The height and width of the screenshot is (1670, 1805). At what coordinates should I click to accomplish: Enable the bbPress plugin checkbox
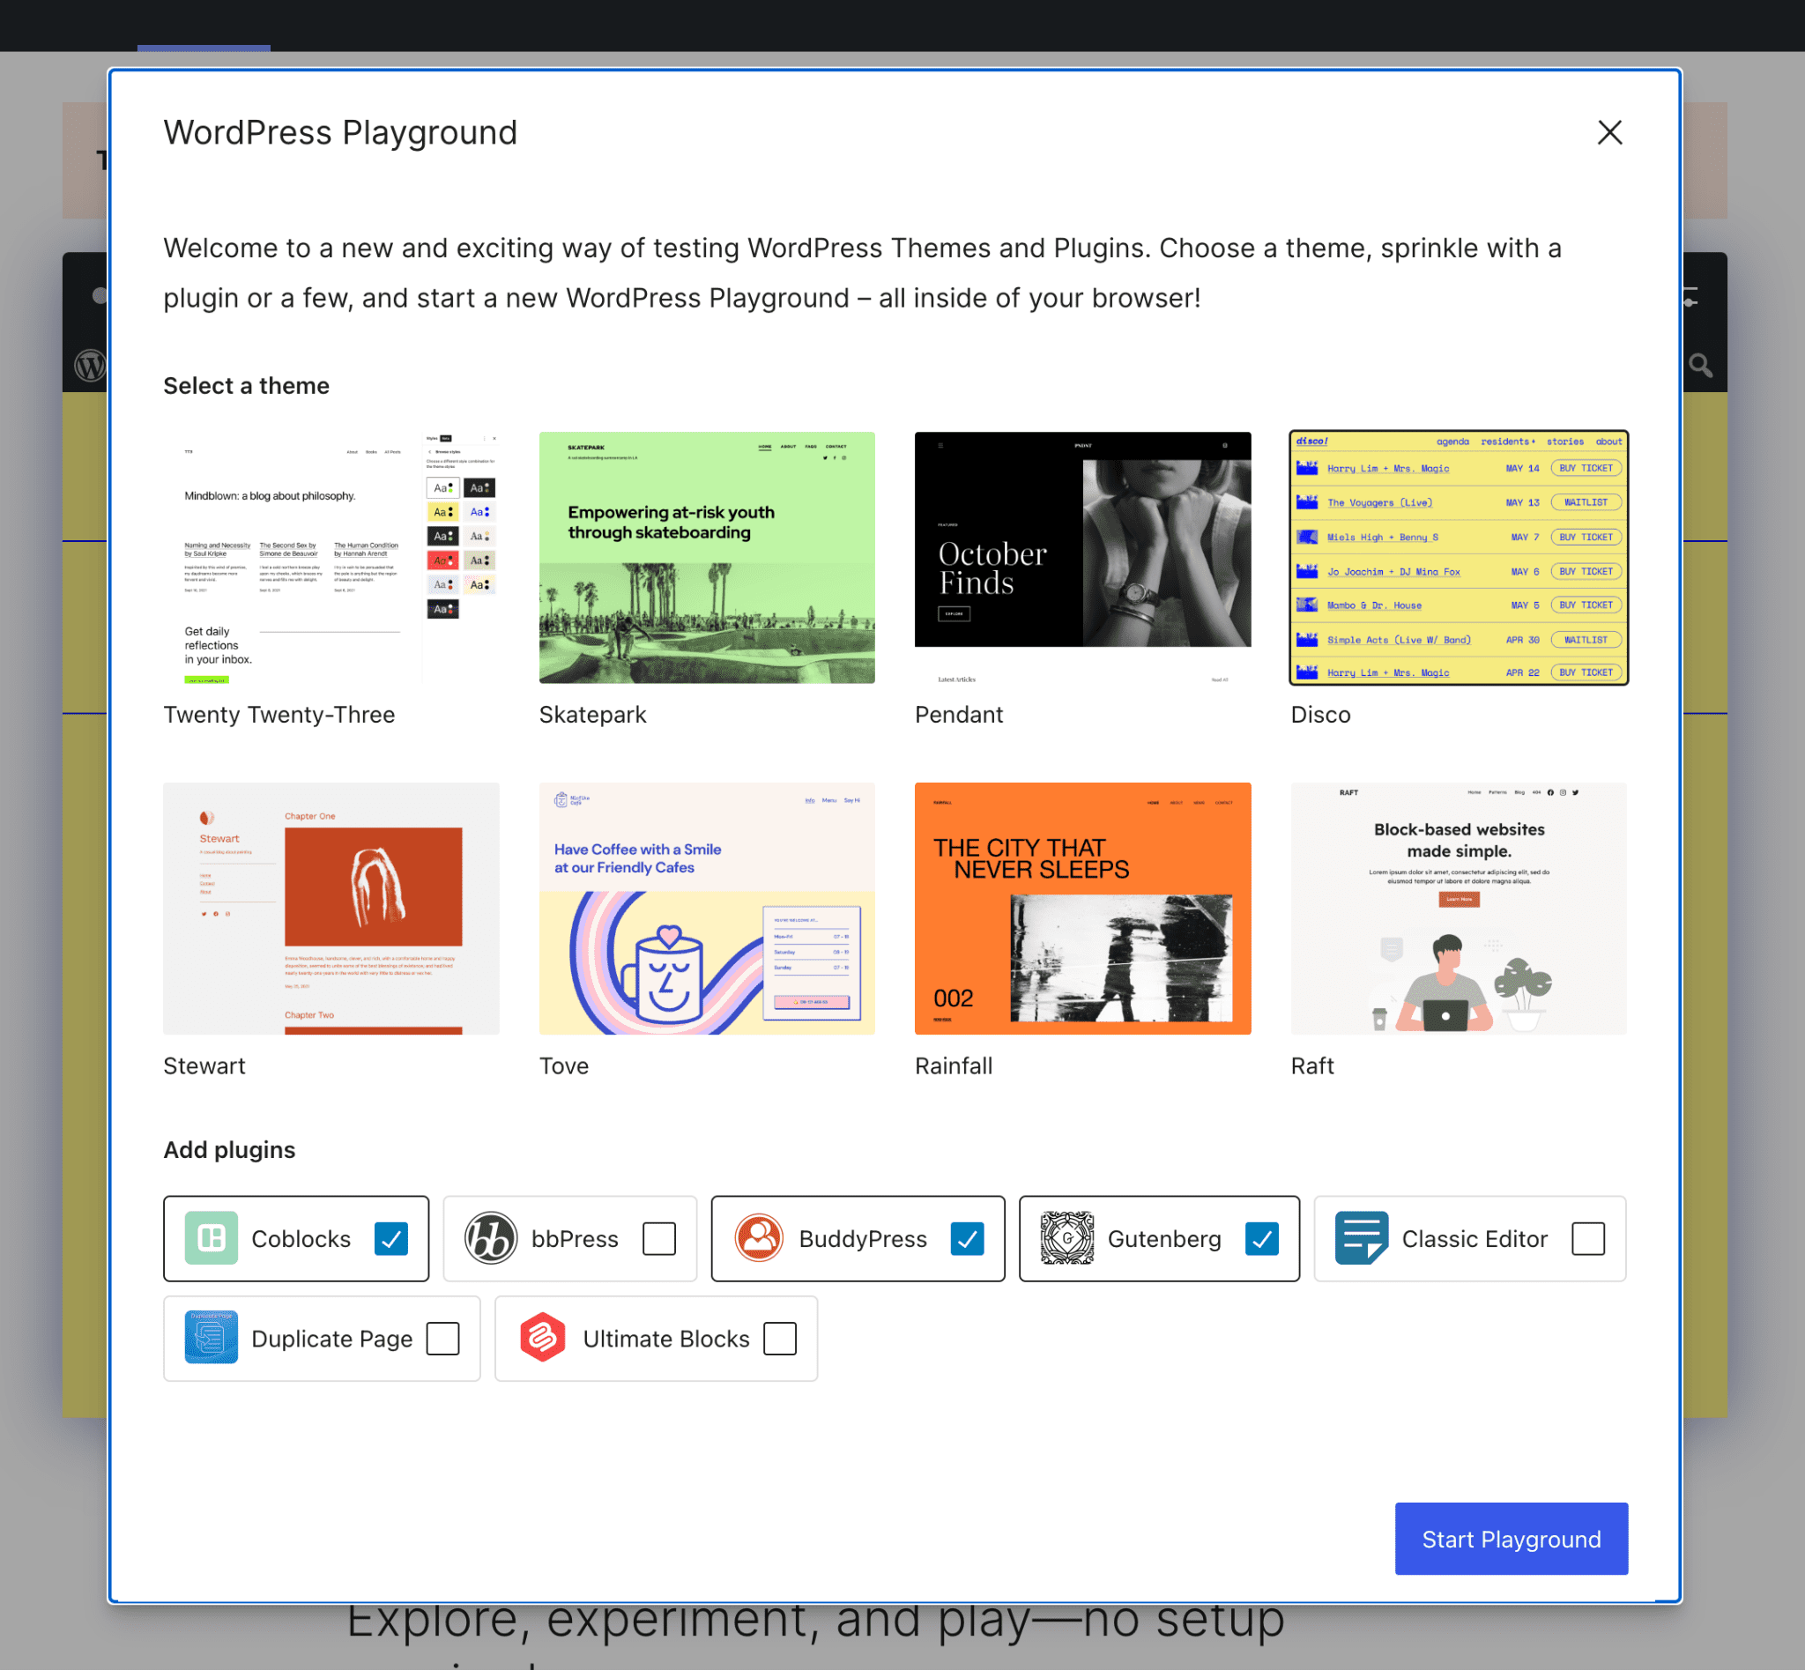[662, 1237]
